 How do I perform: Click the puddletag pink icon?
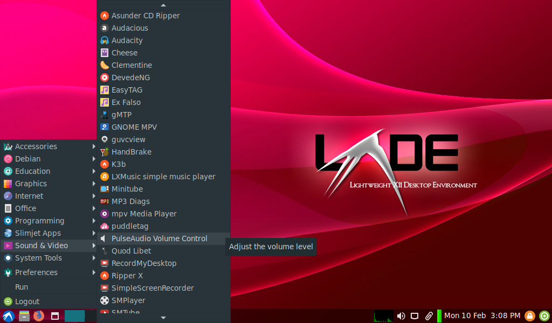(105, 226)
